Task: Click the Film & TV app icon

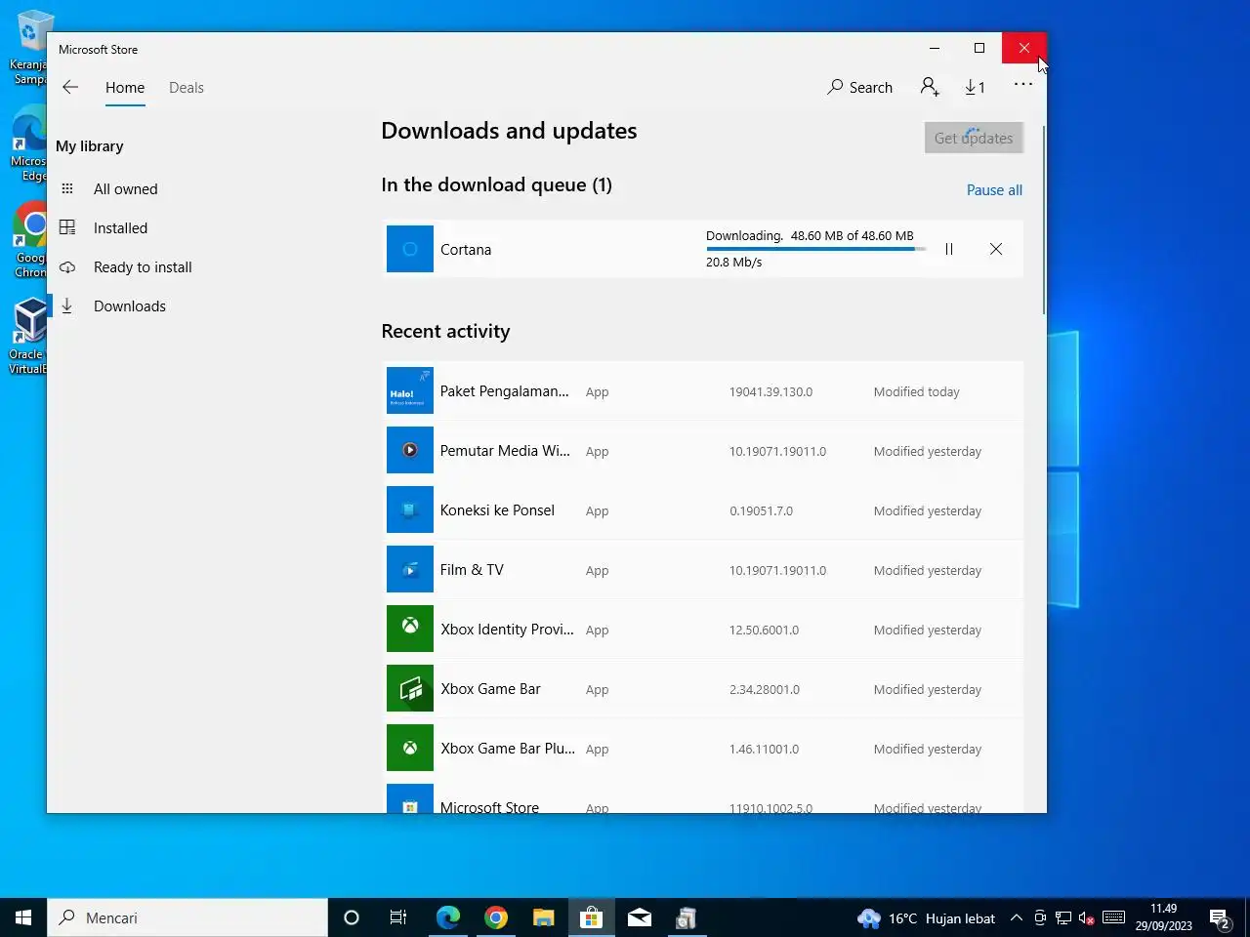Action: pyautogui.click(x=410, y=569)
